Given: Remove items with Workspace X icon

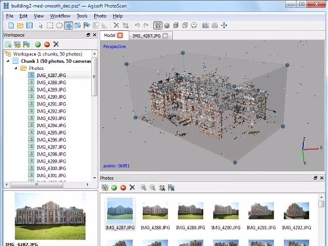Looking at the screenshot, I should 56,44.
